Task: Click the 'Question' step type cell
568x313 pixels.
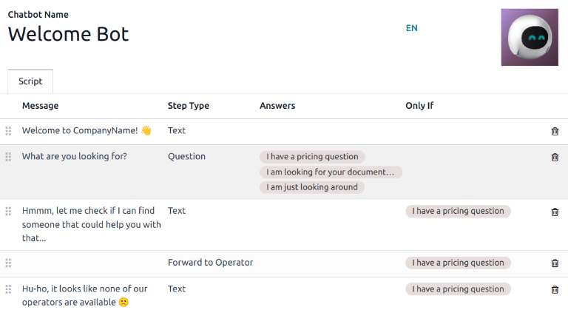Action: (x=186, y=157)
